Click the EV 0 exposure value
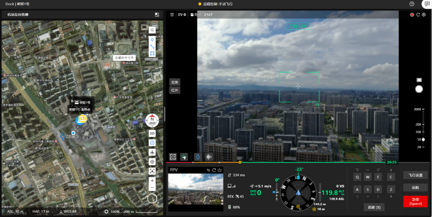The height and width of the screenshot is (217, 432). (x=182, y=15)
